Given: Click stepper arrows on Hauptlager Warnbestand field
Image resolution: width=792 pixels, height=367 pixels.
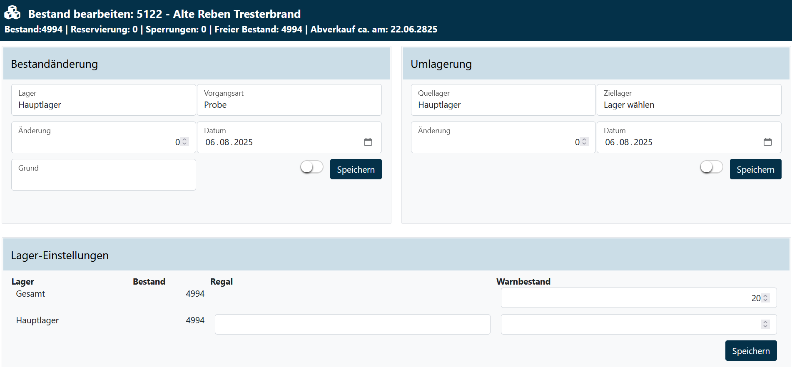Looking at the screenshot, I should click(765, 324).
